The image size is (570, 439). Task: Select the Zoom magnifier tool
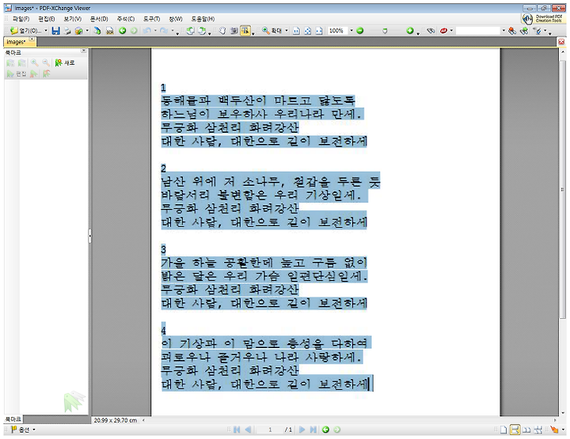pyautogui.click(x=266, y=31)
